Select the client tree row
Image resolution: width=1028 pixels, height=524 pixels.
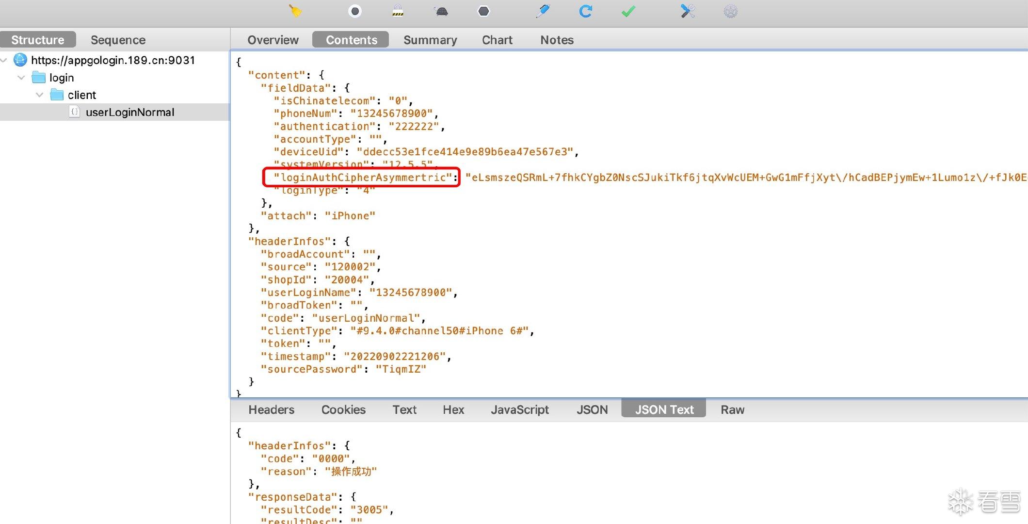click(x=115, y=95)
